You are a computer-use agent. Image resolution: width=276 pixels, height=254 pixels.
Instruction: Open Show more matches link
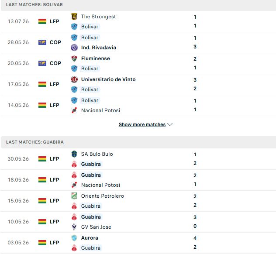tap(142, 124)
